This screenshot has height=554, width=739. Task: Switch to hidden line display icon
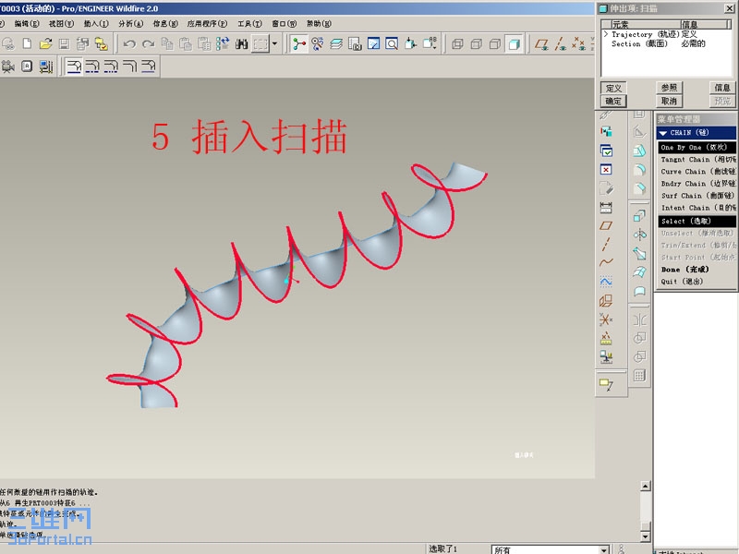click(x=476, y=43)
